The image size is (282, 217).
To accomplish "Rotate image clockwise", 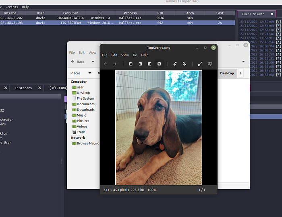I will [185, 64].
